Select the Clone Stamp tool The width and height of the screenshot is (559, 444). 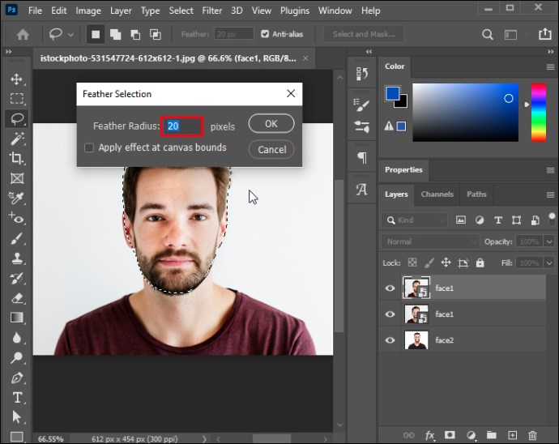pos(17,258)
